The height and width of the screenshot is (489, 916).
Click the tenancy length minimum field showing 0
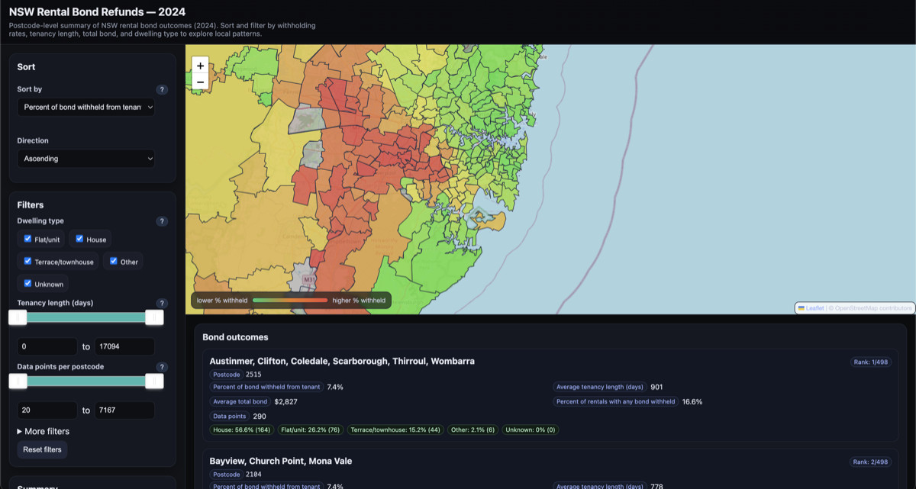pos(47,346)
